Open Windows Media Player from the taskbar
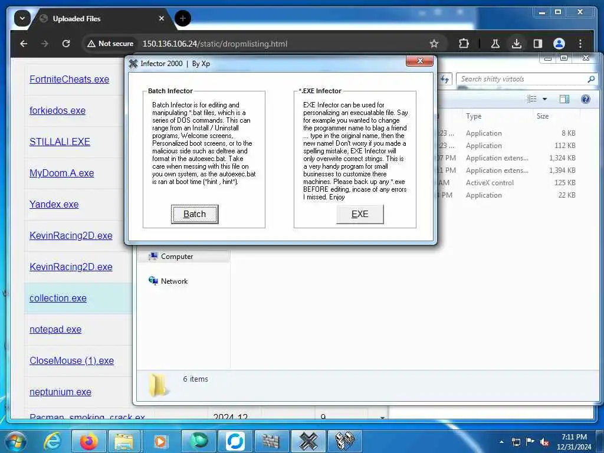Image resolution: width=604 pixels, height=453 pixels. [160, 441]
